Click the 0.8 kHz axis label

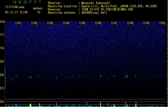pyautogui.click(x=2, y=75)
